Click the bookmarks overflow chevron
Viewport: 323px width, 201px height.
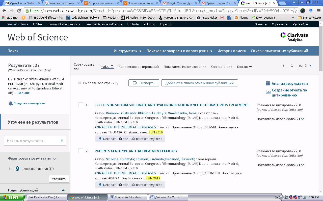(292, 18)
